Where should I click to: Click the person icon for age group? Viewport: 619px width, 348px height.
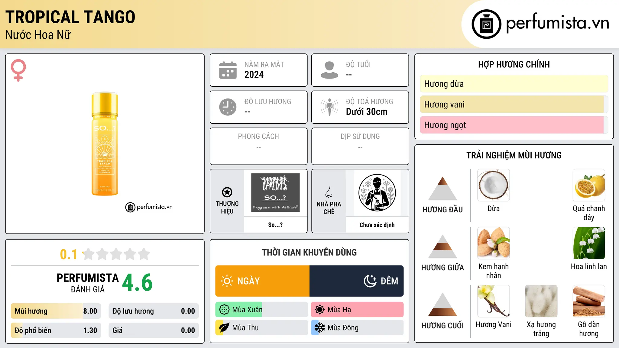329,70
